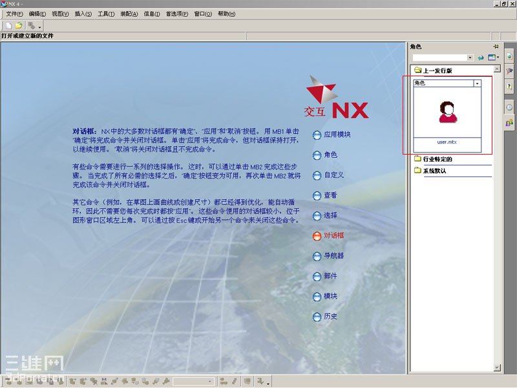517x388 pixels.
Task: Click the bottom toolbar options arrow
Action: [268, 383]
